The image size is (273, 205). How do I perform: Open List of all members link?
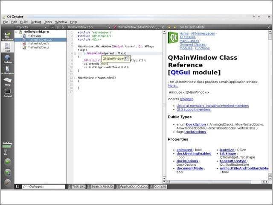212,105
